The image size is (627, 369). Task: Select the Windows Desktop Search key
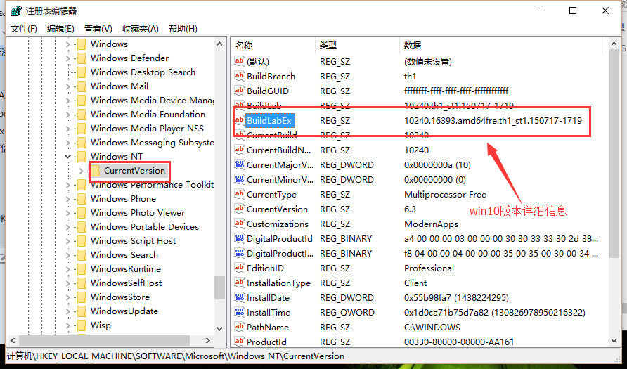pos(143,72)
